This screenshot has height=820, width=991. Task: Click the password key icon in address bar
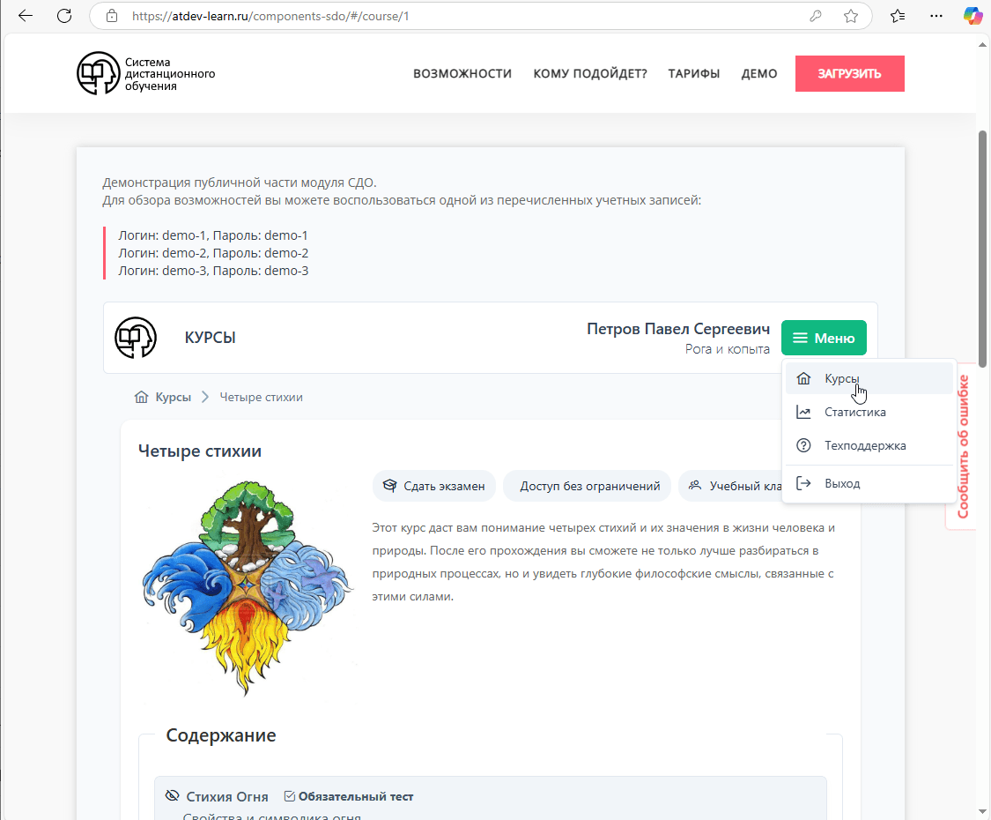point(816,16)
